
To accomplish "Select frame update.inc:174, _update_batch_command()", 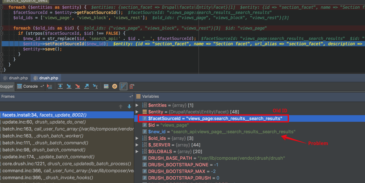I will pyautogui.click(x=67, y=157).
